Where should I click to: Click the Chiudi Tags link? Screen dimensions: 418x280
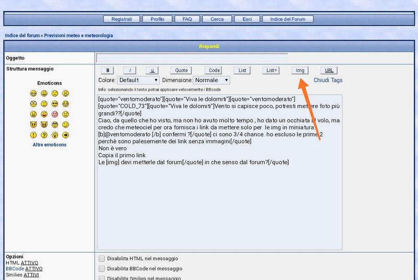click(328, 80)
